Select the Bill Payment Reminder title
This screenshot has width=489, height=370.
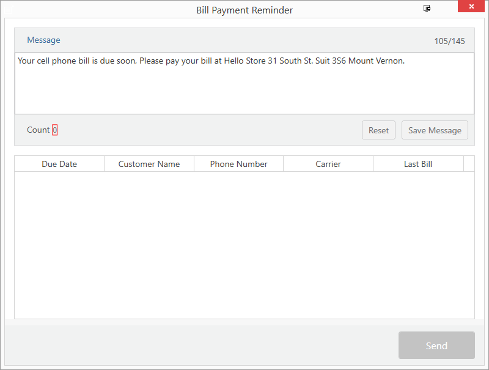click(244, 10)
